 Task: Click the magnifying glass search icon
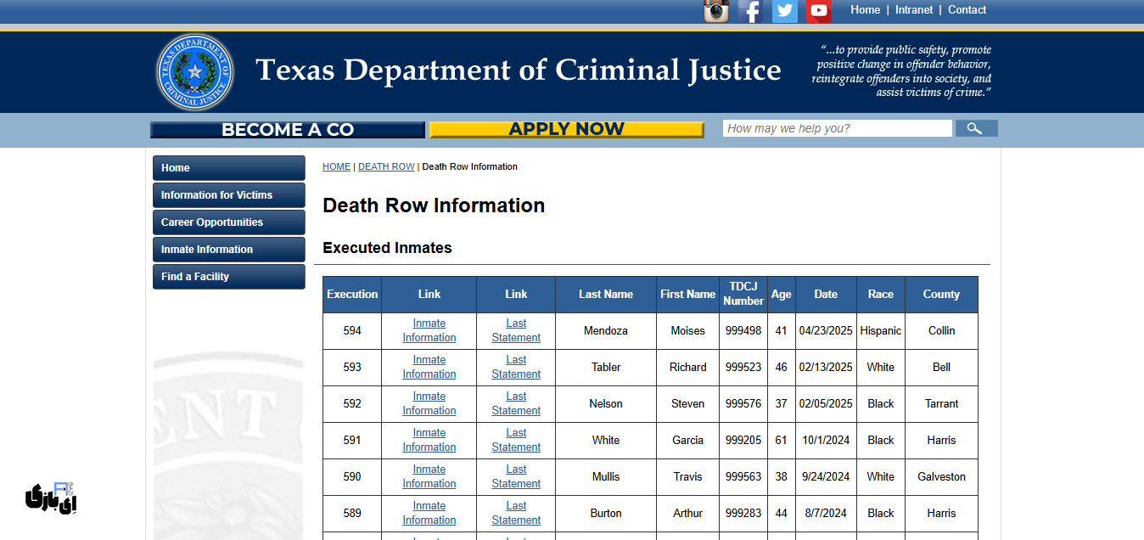click(976, 127)
